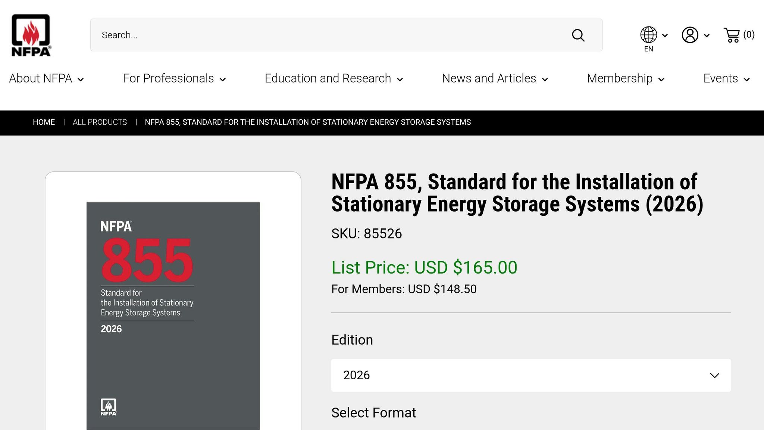Go to HOME breadcrumb link

[x=44, y=122]
